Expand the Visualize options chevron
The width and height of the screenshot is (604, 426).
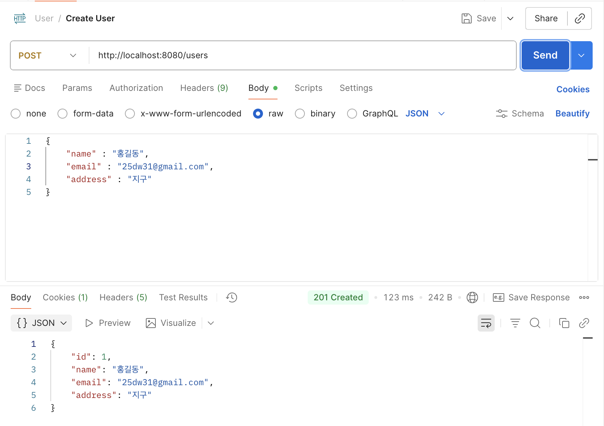[211, 323]
